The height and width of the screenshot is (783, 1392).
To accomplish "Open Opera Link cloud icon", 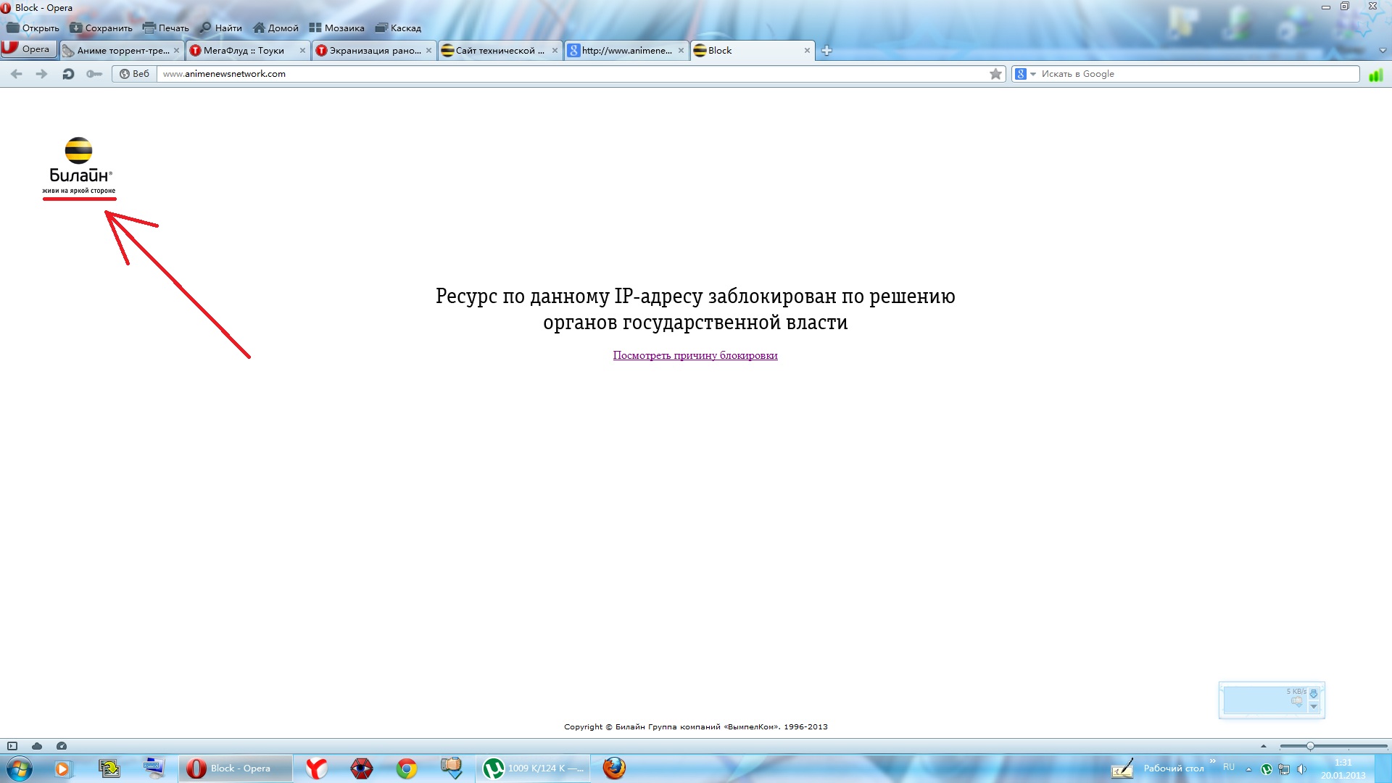I will point(37,746).
